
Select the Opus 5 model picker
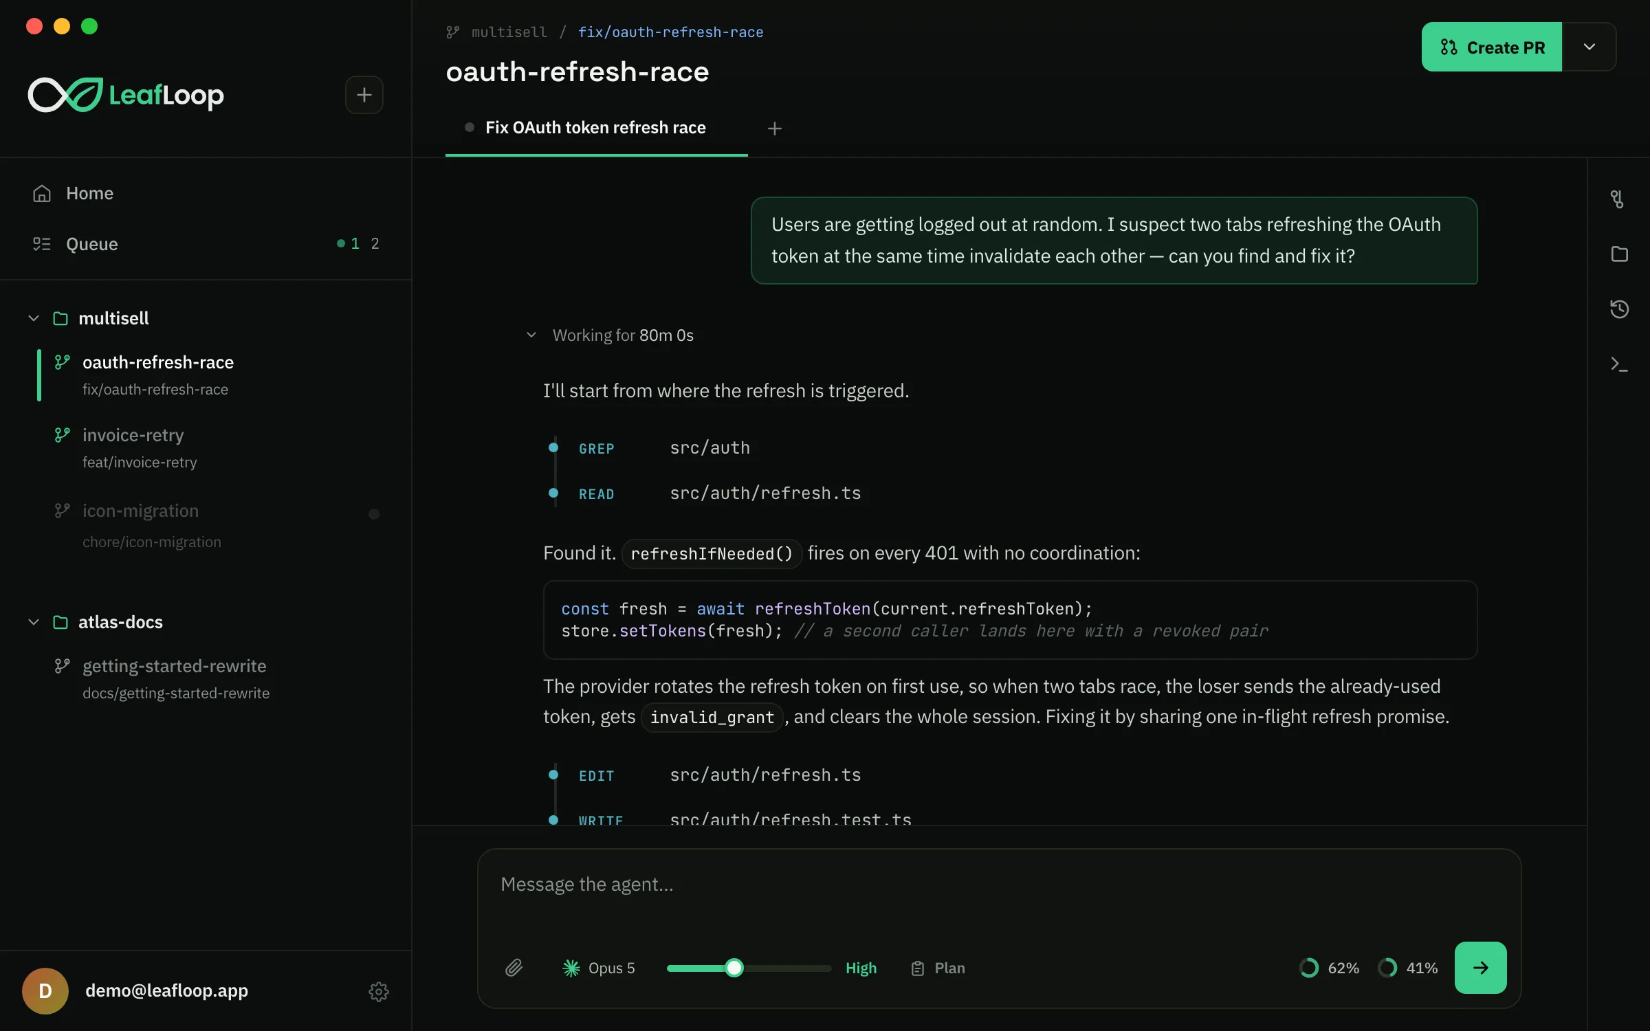tap(599, 968)
